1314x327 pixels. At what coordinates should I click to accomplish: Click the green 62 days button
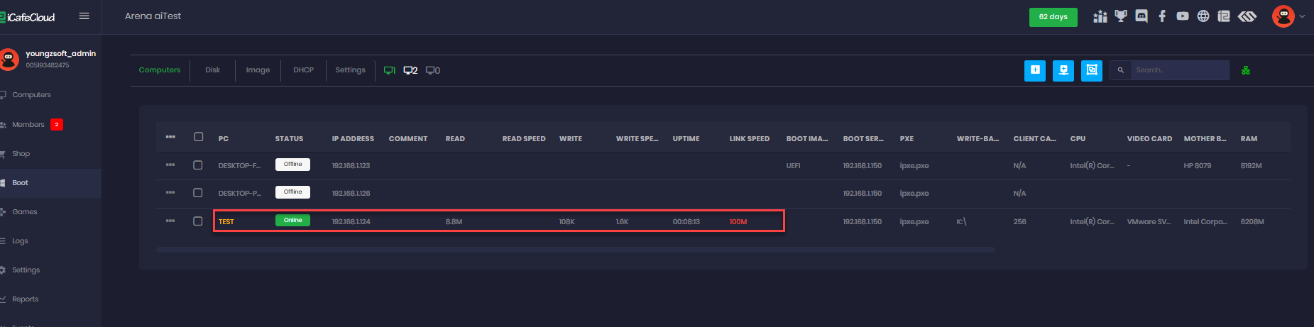tap(1053, 17)
